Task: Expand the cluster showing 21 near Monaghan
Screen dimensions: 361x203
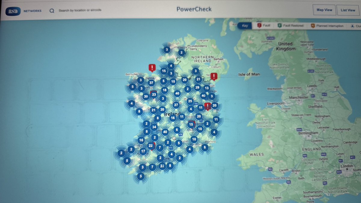Action: pyautogui.click(x=198, y=79)
